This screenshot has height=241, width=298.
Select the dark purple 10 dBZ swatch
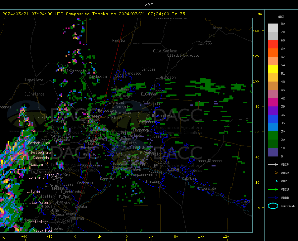(x=273, y=152)
